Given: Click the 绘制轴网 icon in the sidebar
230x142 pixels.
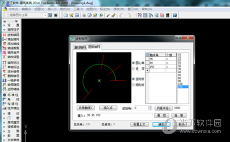Looking at the screenshot, I should coord(4,35).
